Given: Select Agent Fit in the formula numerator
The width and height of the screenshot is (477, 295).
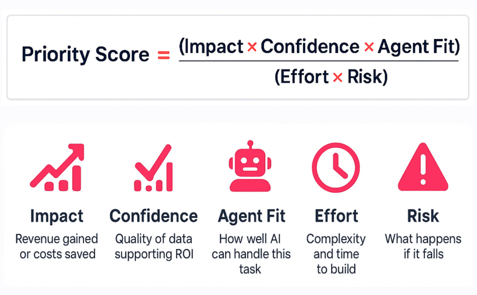Looking at the screenshot, I should (418, 47).
